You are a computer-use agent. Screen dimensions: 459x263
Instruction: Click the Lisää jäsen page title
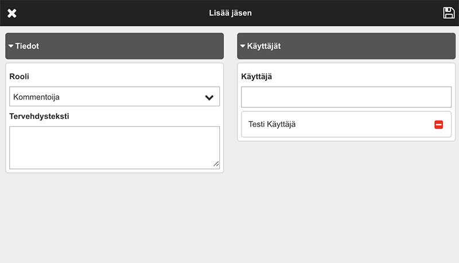[x=230, y=13]
